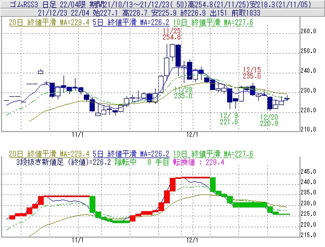The width and height of the screenshot is (325, 247).
Task: Select the lower 20日 終値平滑 MA=229.4 legend
Action: pos(49,154)
